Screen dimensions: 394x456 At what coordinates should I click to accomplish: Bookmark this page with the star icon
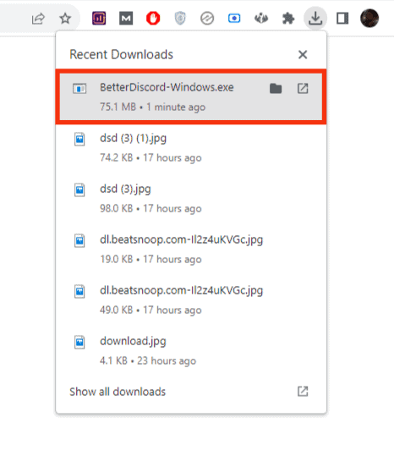click(x=65, y=19)
